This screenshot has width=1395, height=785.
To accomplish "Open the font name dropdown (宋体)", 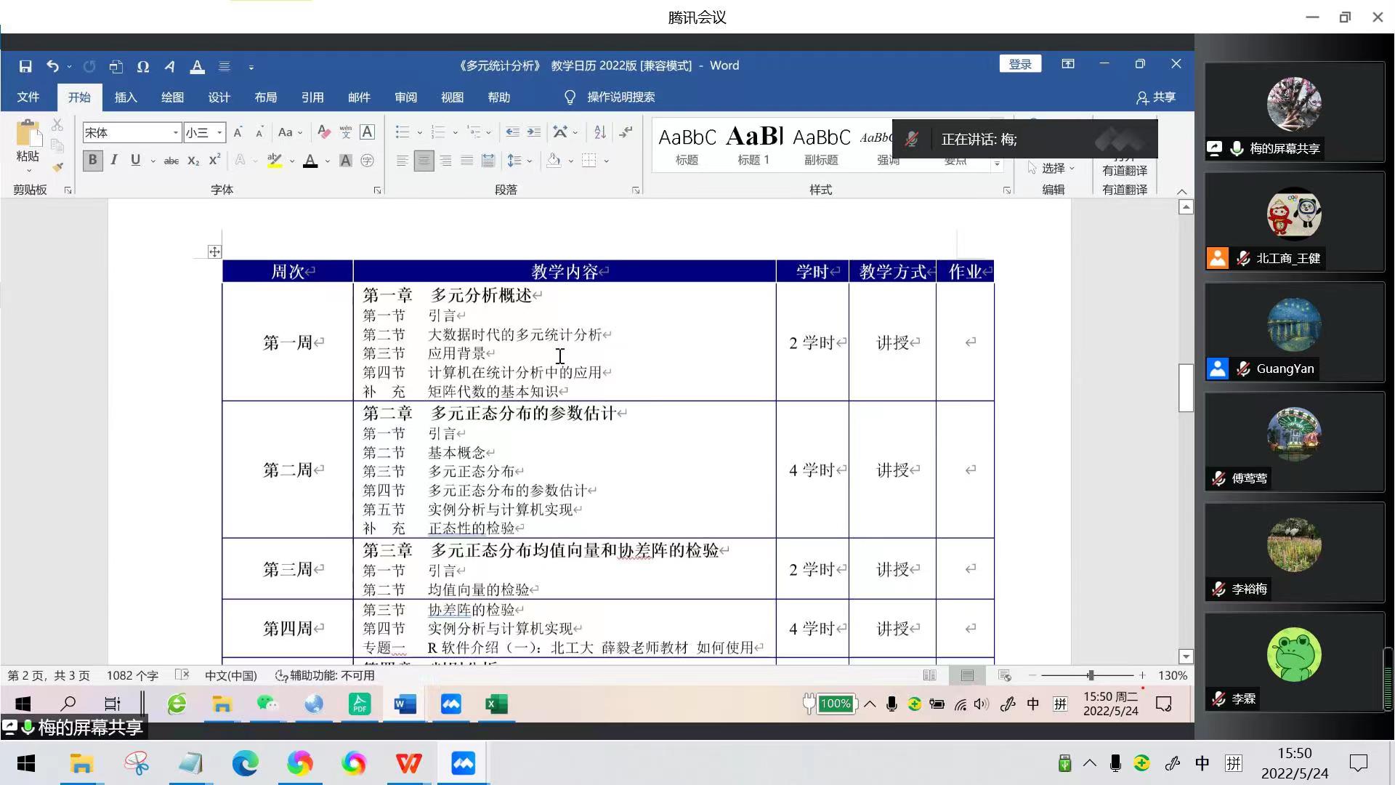I will (x=175, y=132).
